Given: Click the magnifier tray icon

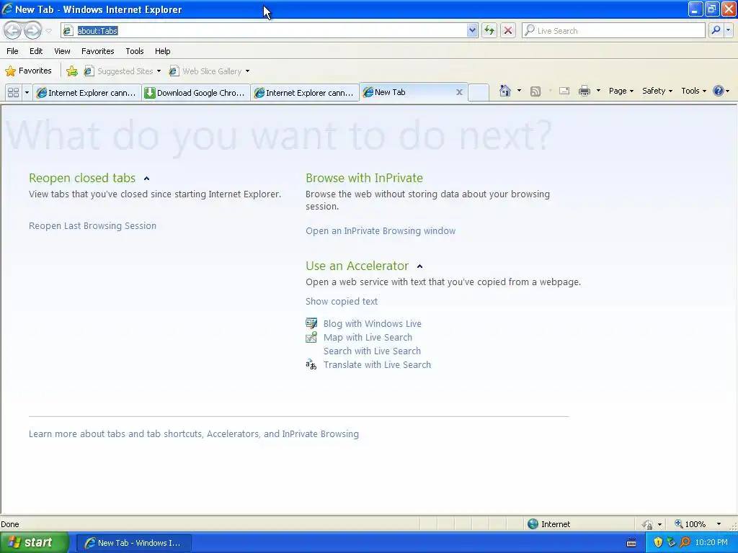Looking at the screenshot, I should pos(685,543).
